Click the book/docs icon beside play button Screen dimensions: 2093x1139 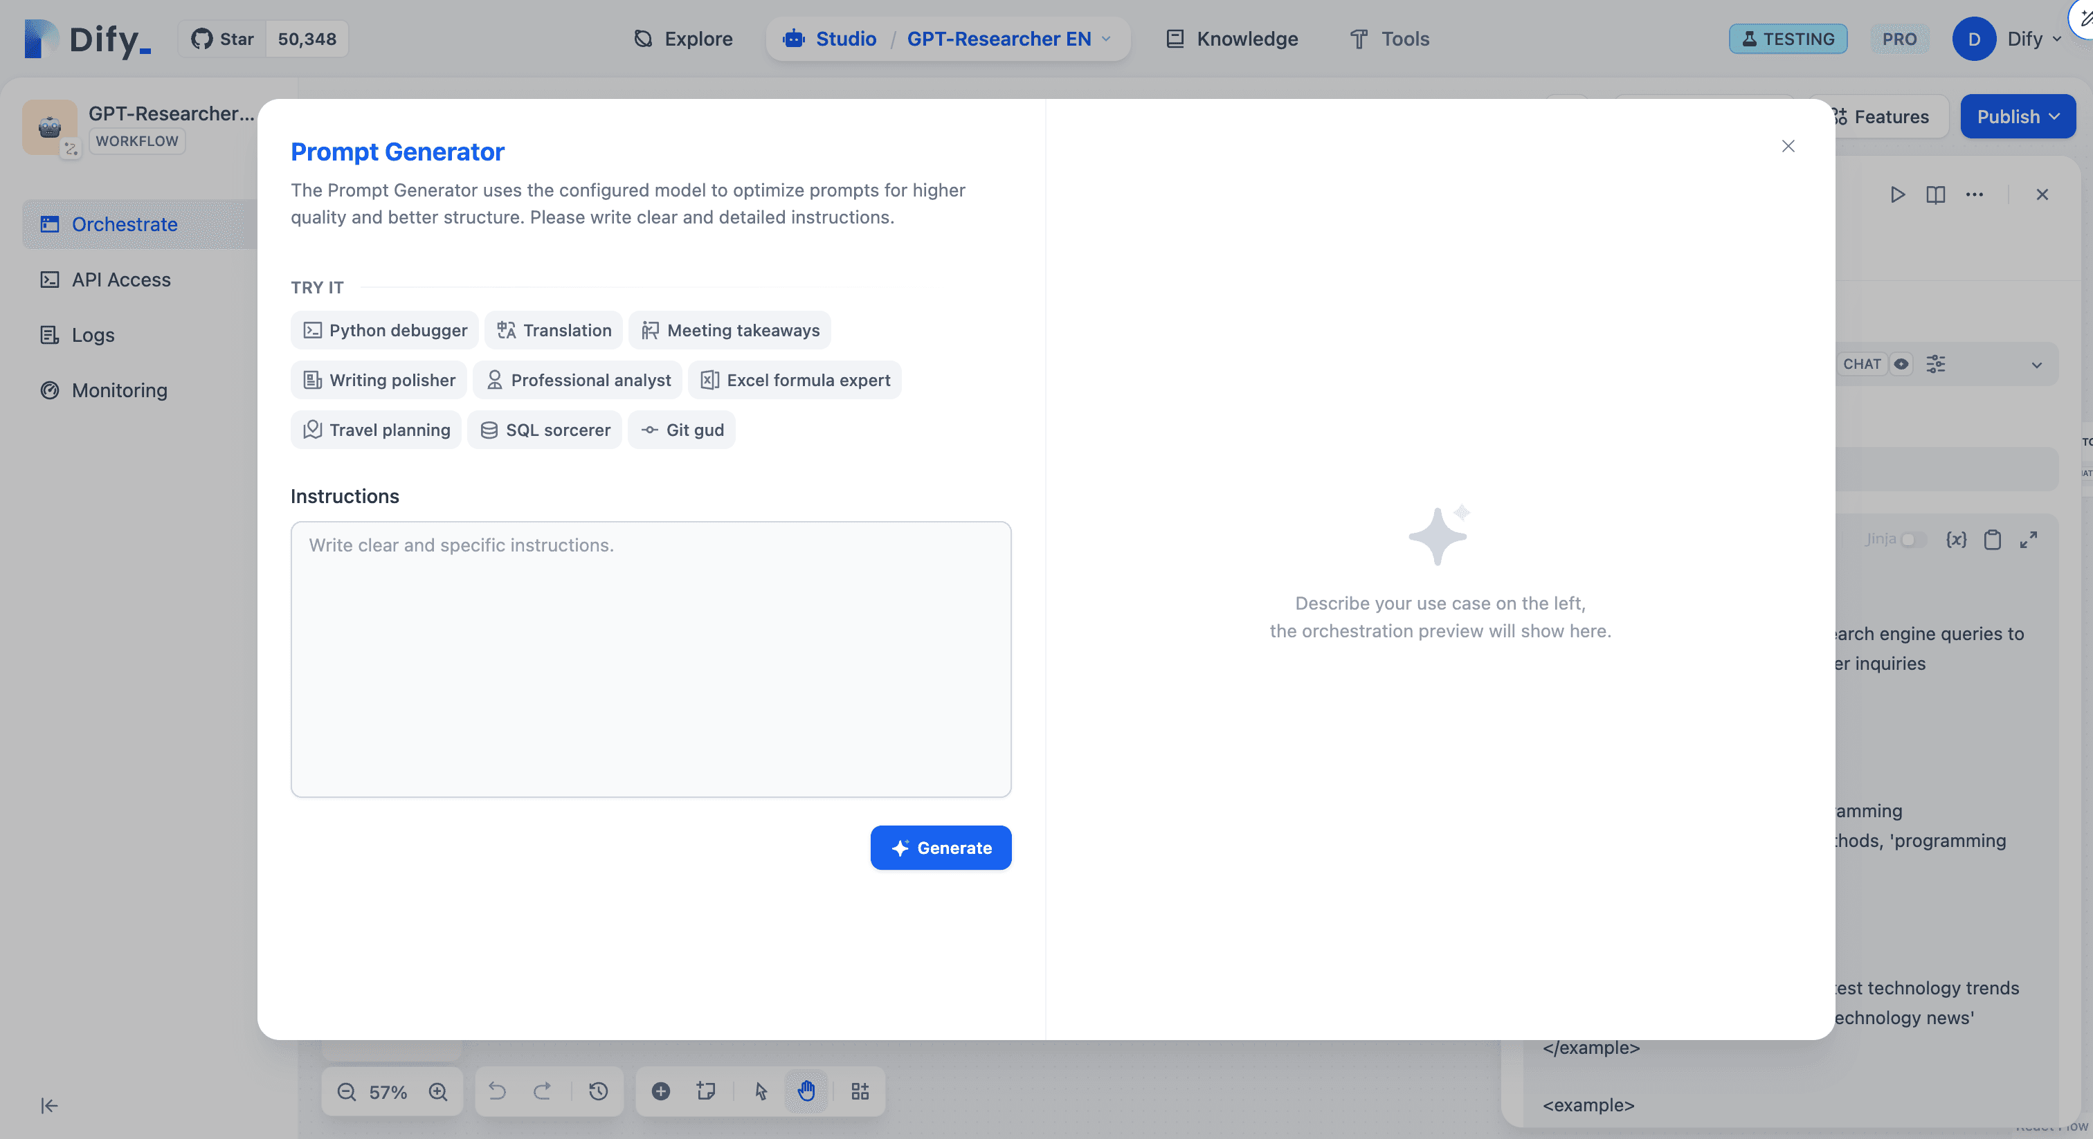click(1935, 195)
